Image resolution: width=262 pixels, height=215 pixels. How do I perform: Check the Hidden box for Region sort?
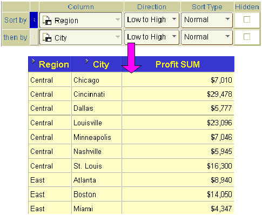tap(247, 19)
